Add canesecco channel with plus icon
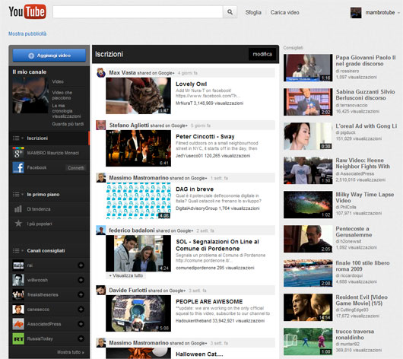This screenshot has height=359, width=403. 81,309
